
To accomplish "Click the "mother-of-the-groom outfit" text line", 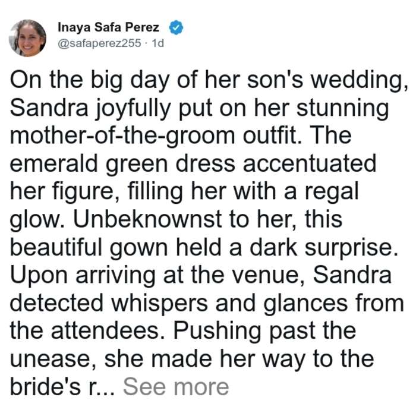I will (181, 136).
